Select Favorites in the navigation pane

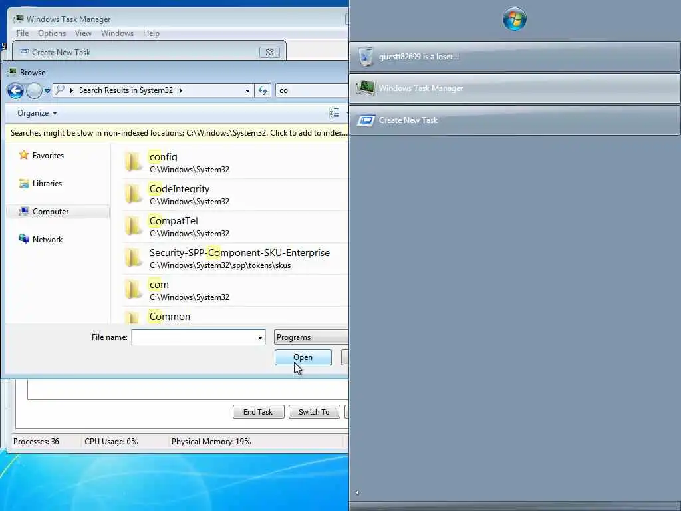tap(48, 156)
